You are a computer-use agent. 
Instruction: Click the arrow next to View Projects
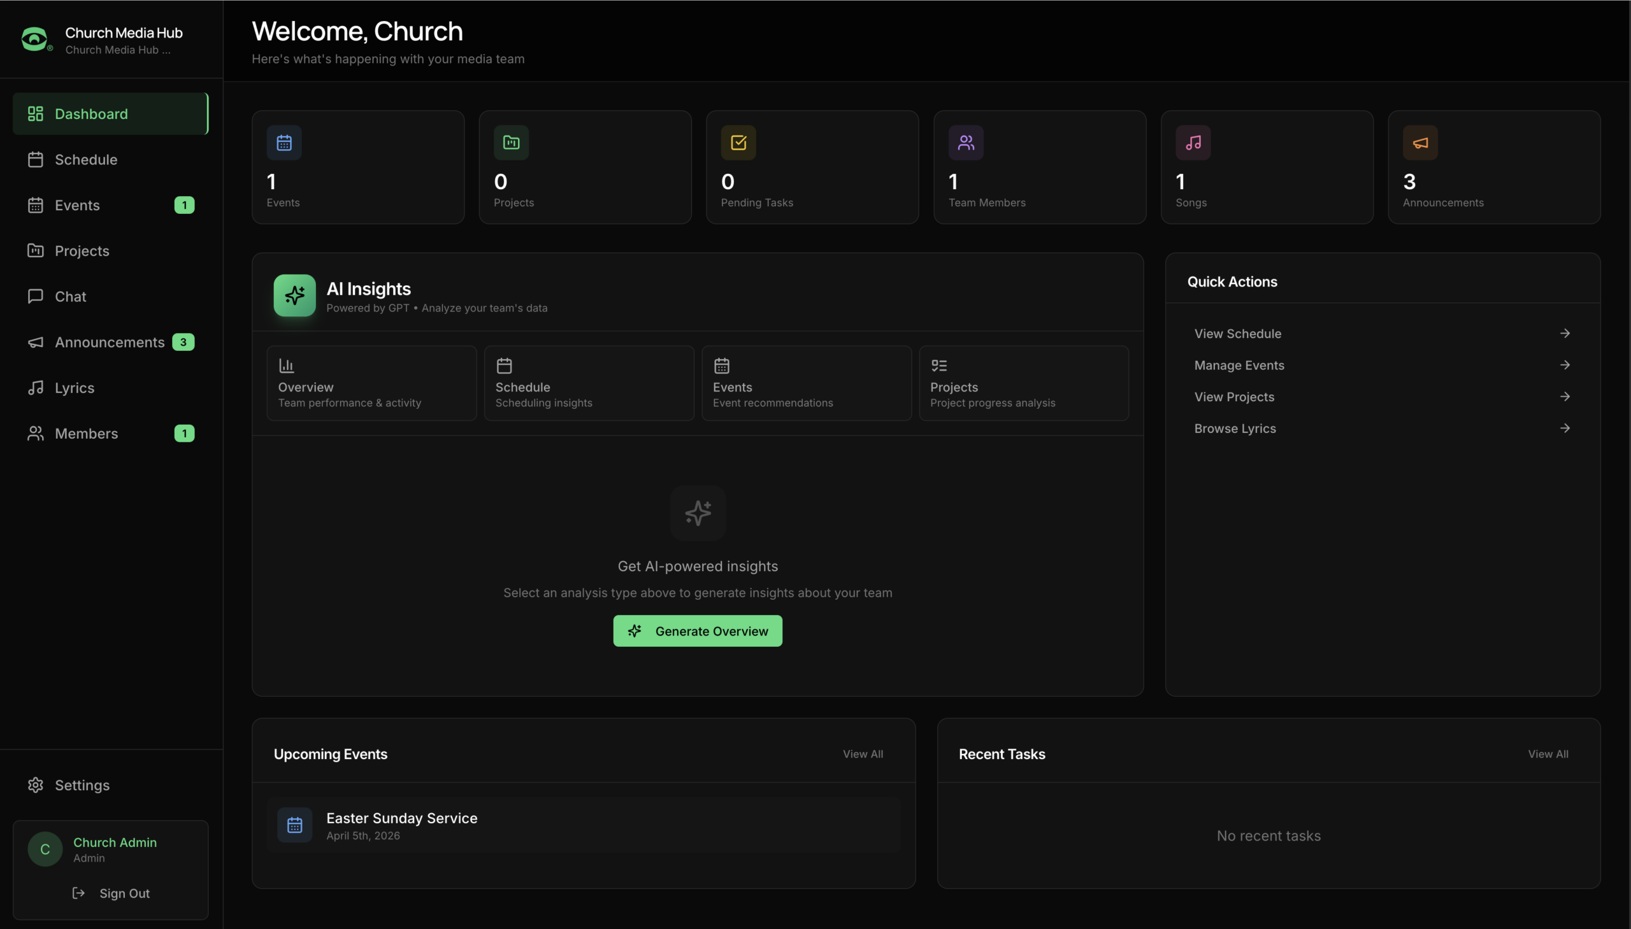coord(1565,396)
